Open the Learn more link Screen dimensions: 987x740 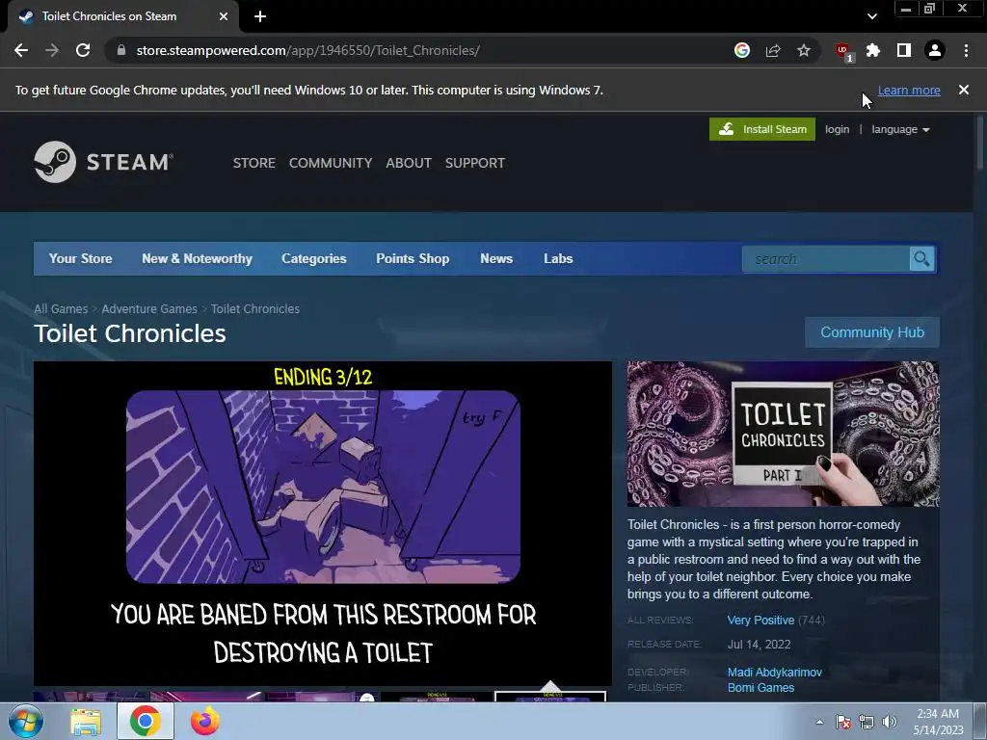tap(909, 90)
